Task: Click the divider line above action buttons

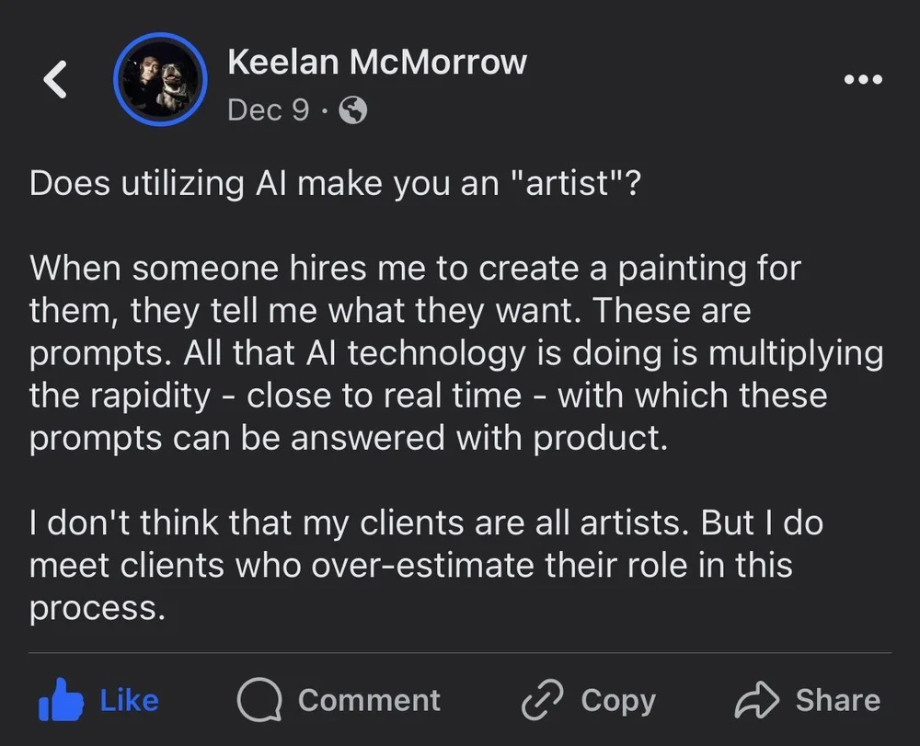Action: (x=460, y=652)
